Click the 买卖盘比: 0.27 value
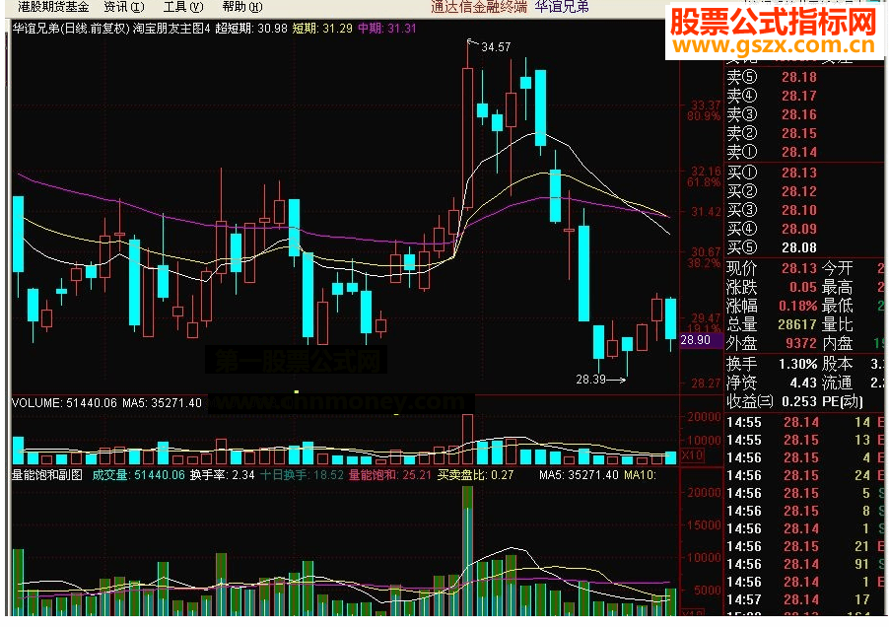889x627 pixels. point(475,474)
